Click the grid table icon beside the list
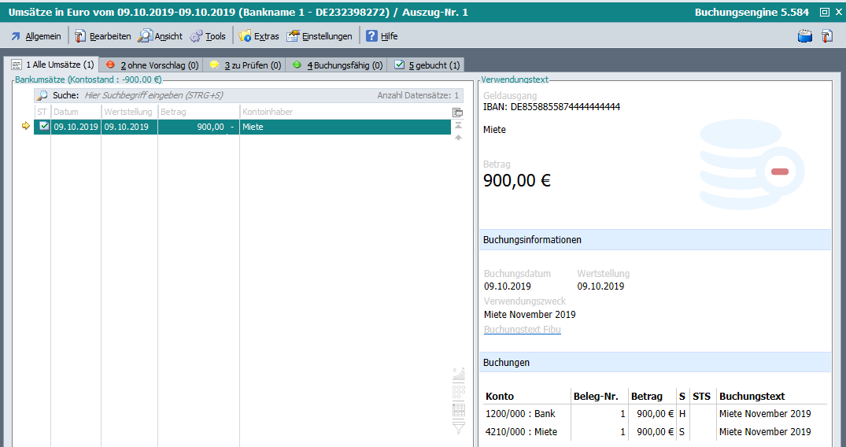The width and height of the screenshot is (846, 447). tap(459, 409)
